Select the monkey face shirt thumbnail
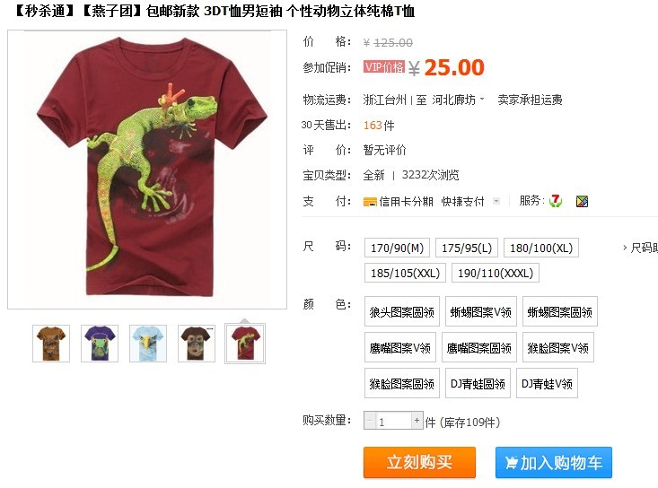 click(x=197, y=344)
